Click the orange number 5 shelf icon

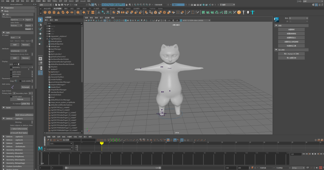click(x=239, y=12)
